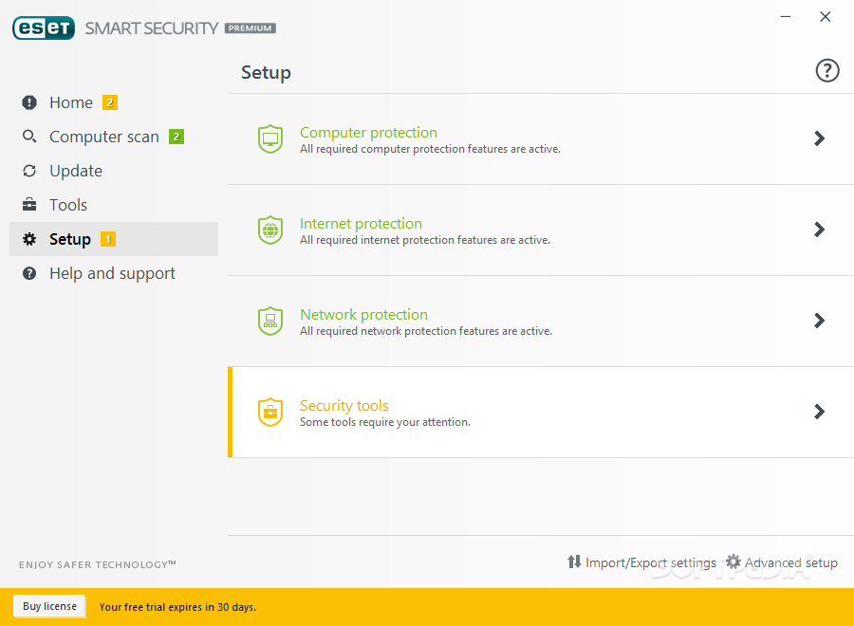This screenshot has width=854, height=626.
Task: Expand Network protection with its chevron
Action: pyautogui.click(x=819, y=320)
